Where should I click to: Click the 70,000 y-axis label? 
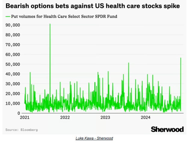click(13, 45)
